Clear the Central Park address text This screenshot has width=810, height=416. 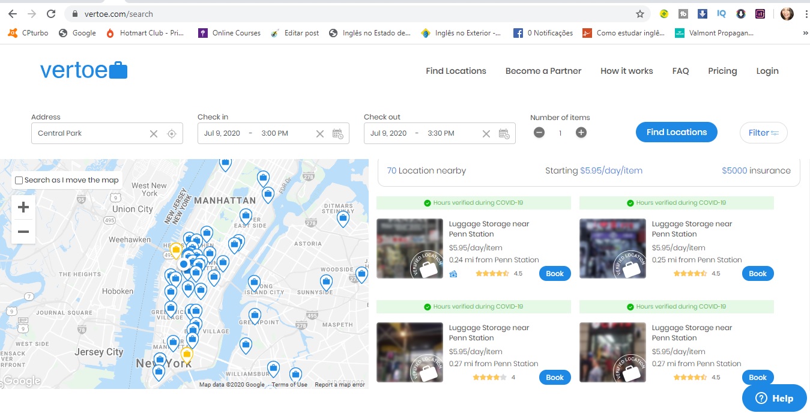tap(154, 133)
